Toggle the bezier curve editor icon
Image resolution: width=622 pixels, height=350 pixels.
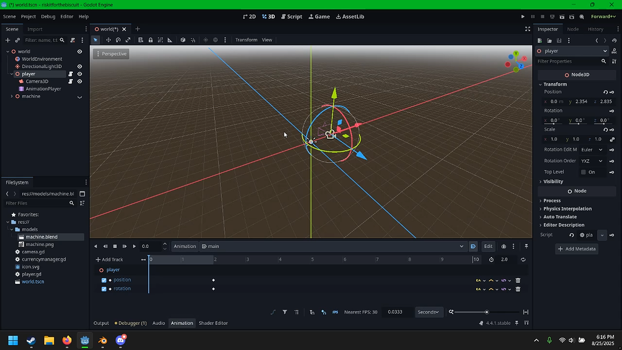pos(273,312)
